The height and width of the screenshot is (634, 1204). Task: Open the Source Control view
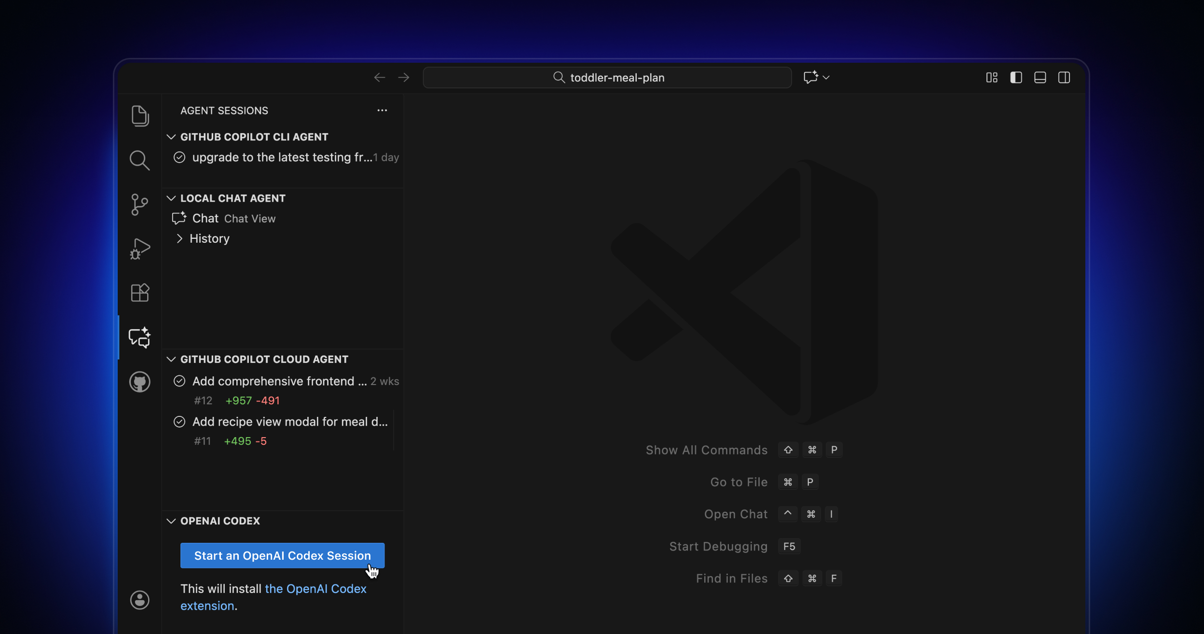(139, 205)
